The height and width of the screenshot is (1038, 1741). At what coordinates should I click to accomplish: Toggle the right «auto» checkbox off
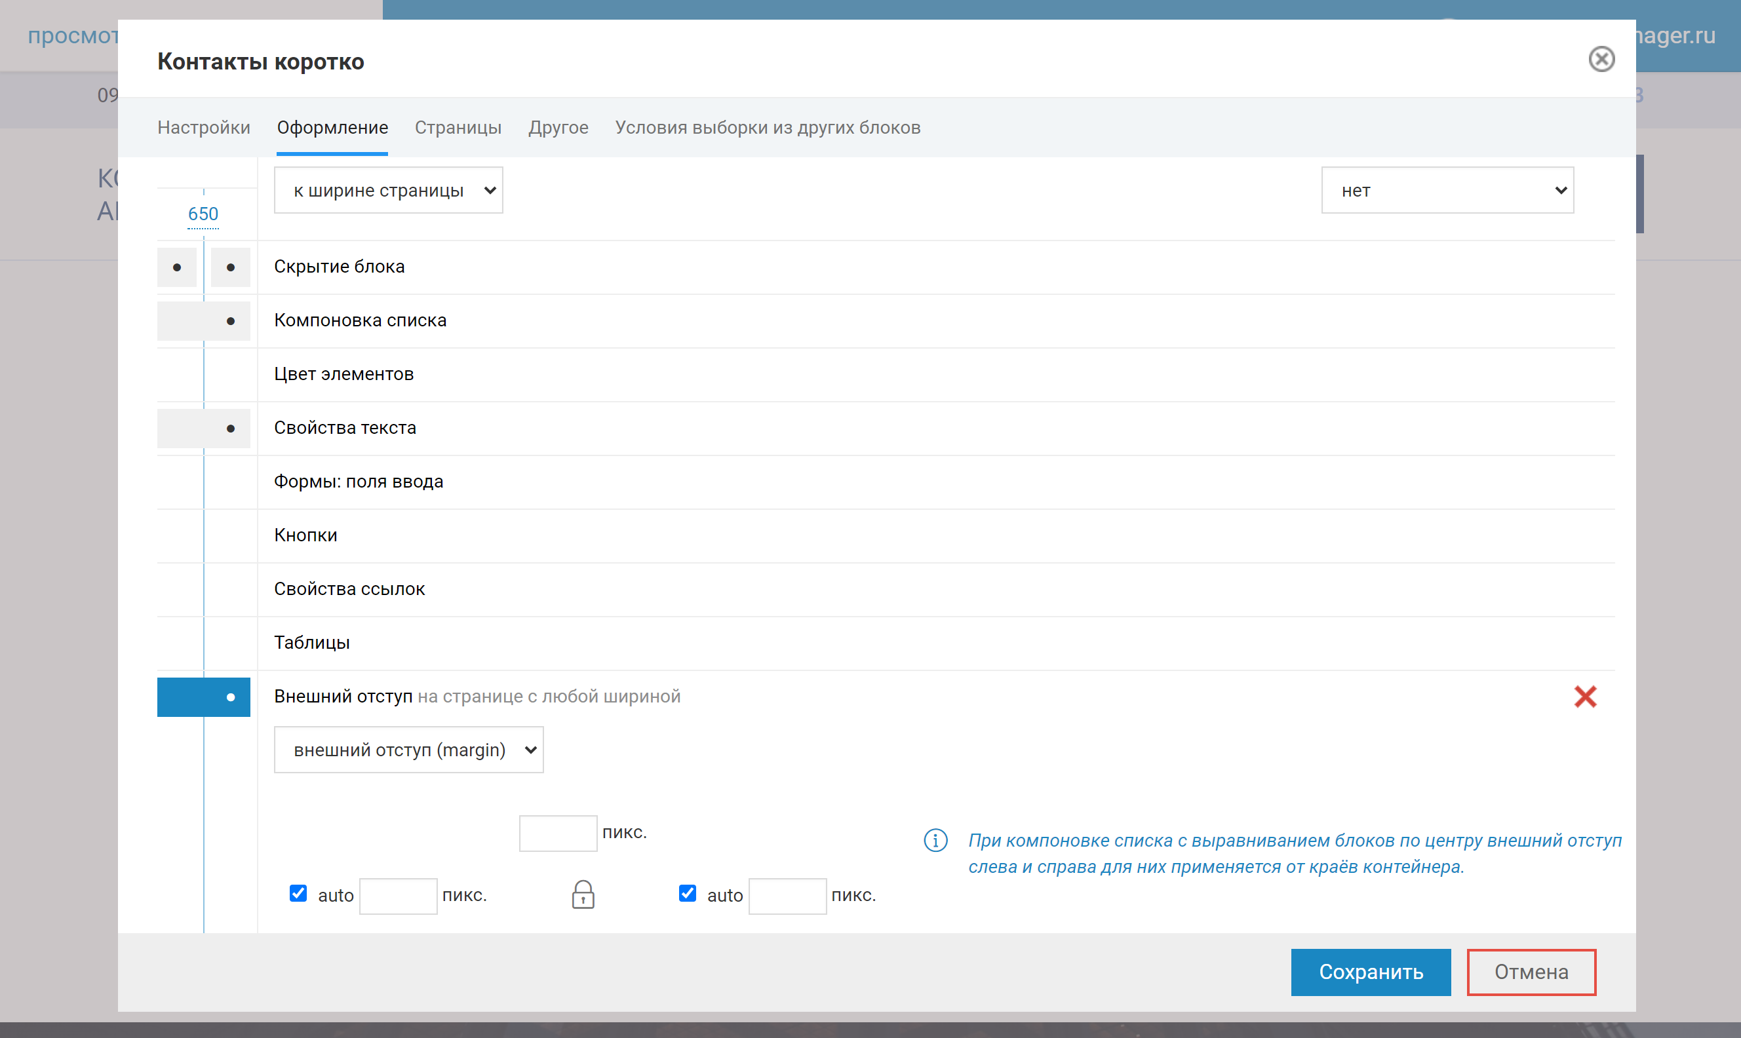(687, 894)
